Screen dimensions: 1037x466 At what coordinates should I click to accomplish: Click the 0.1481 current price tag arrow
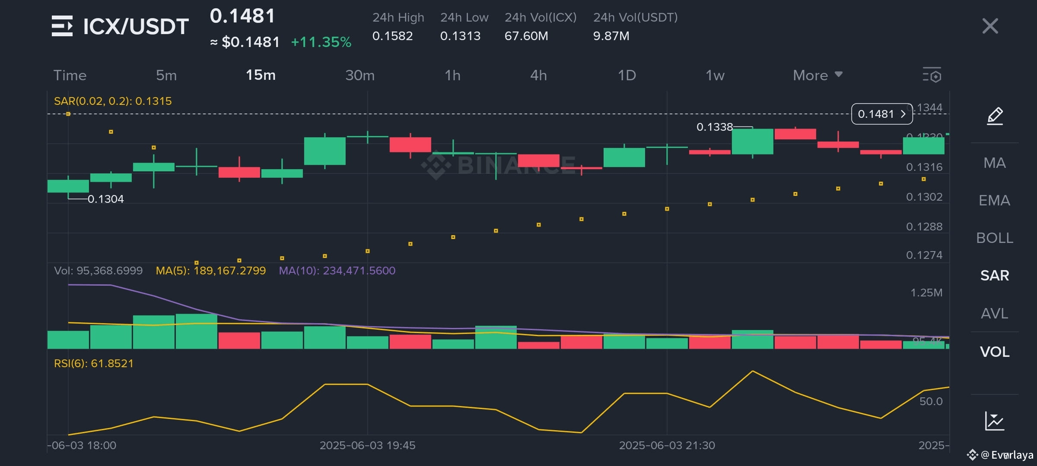coord(903,114)
